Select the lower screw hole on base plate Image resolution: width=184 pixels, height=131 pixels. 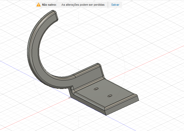[110, 96]
